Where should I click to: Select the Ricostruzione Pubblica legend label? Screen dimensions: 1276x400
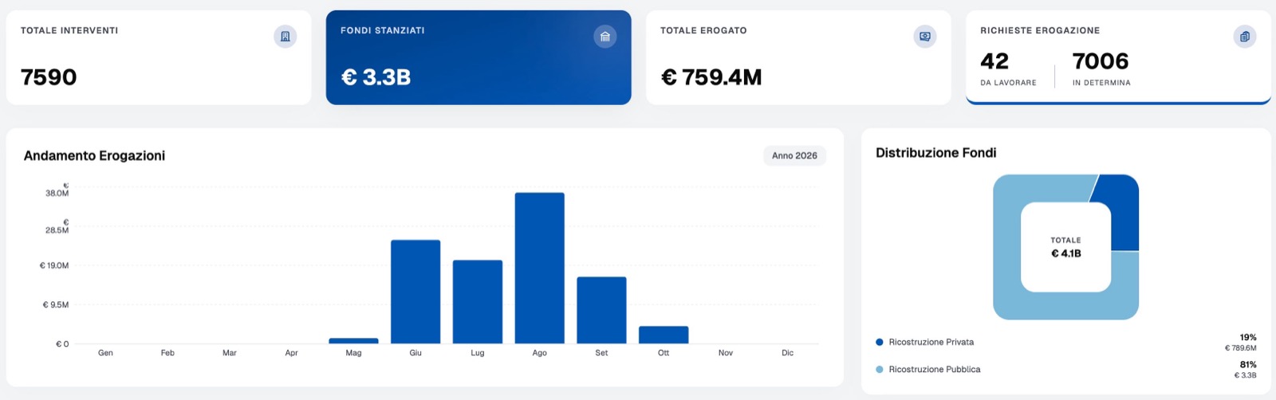935,370
